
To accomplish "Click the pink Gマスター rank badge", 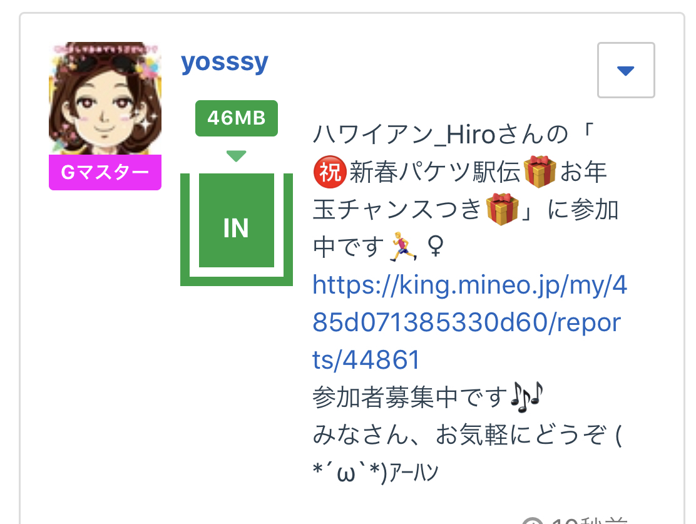I will point(105,172).
